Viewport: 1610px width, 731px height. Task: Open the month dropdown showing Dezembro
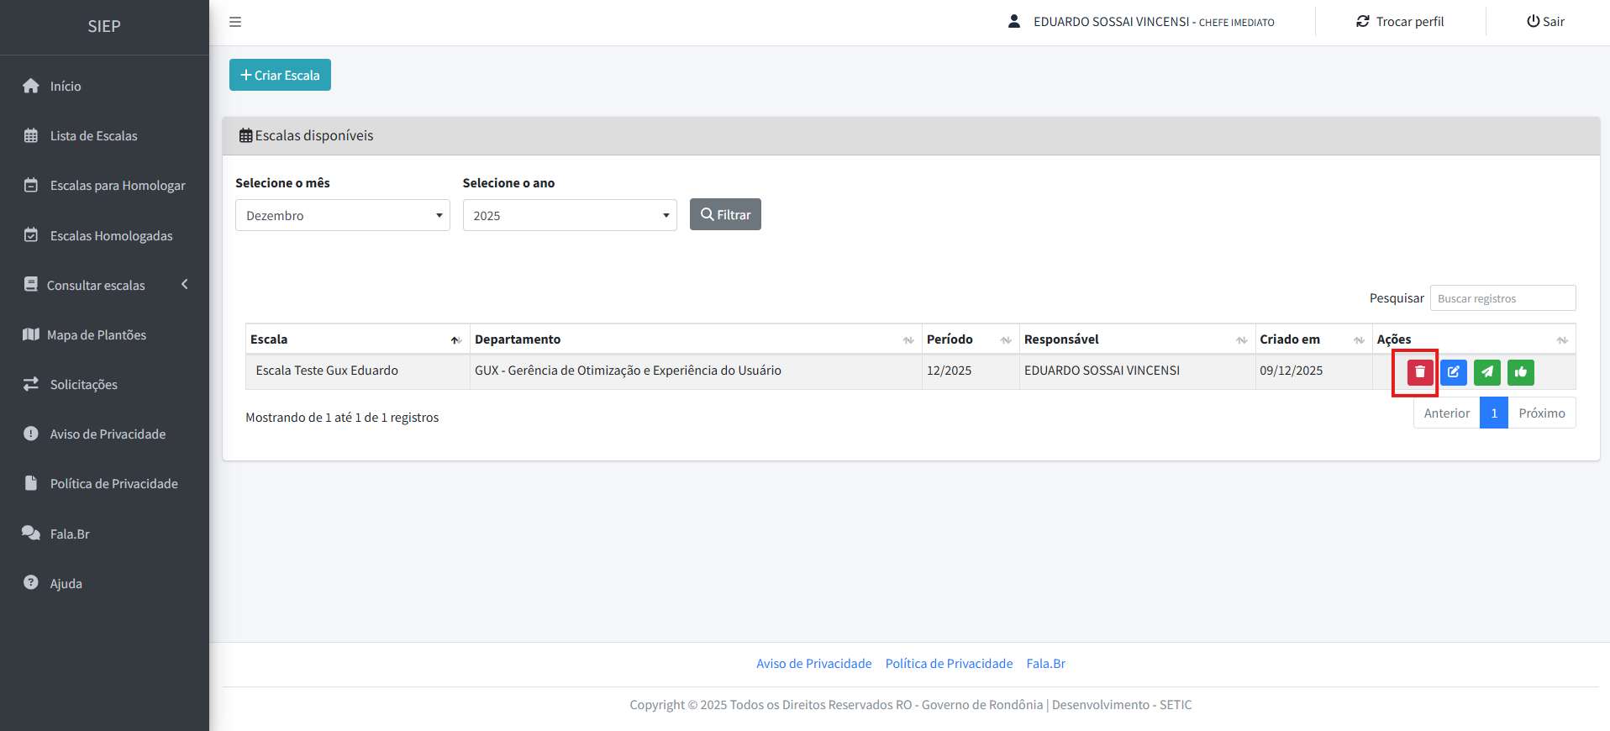coord(342,216)
